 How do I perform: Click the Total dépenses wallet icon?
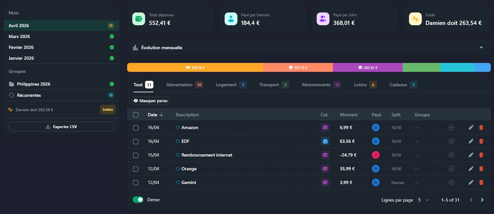(139, 19)
